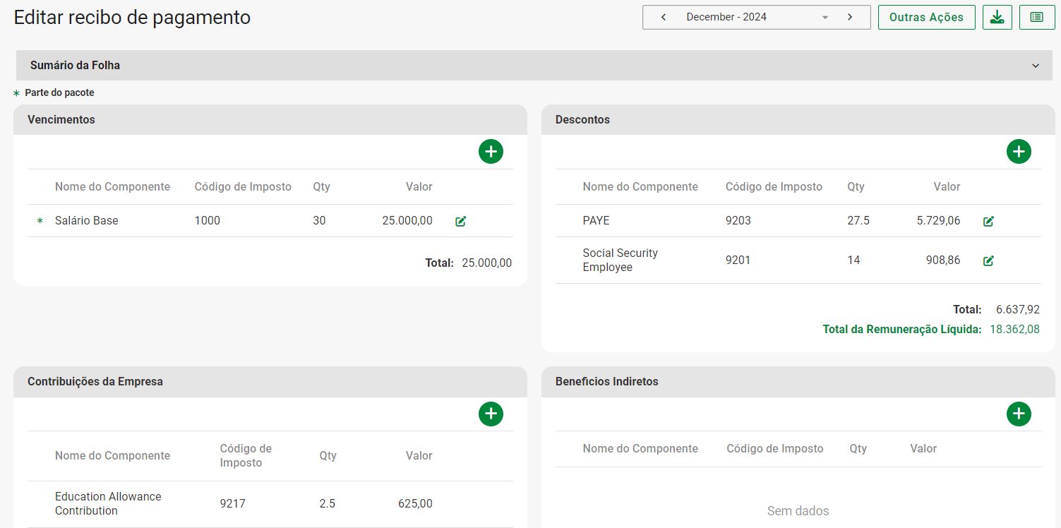Go to the next month
1061x528 pixels.
(850, 17)
